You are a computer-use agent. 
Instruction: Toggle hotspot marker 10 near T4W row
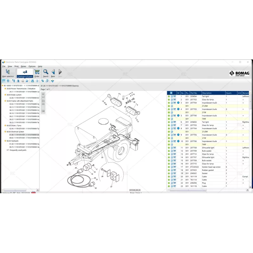178,141
